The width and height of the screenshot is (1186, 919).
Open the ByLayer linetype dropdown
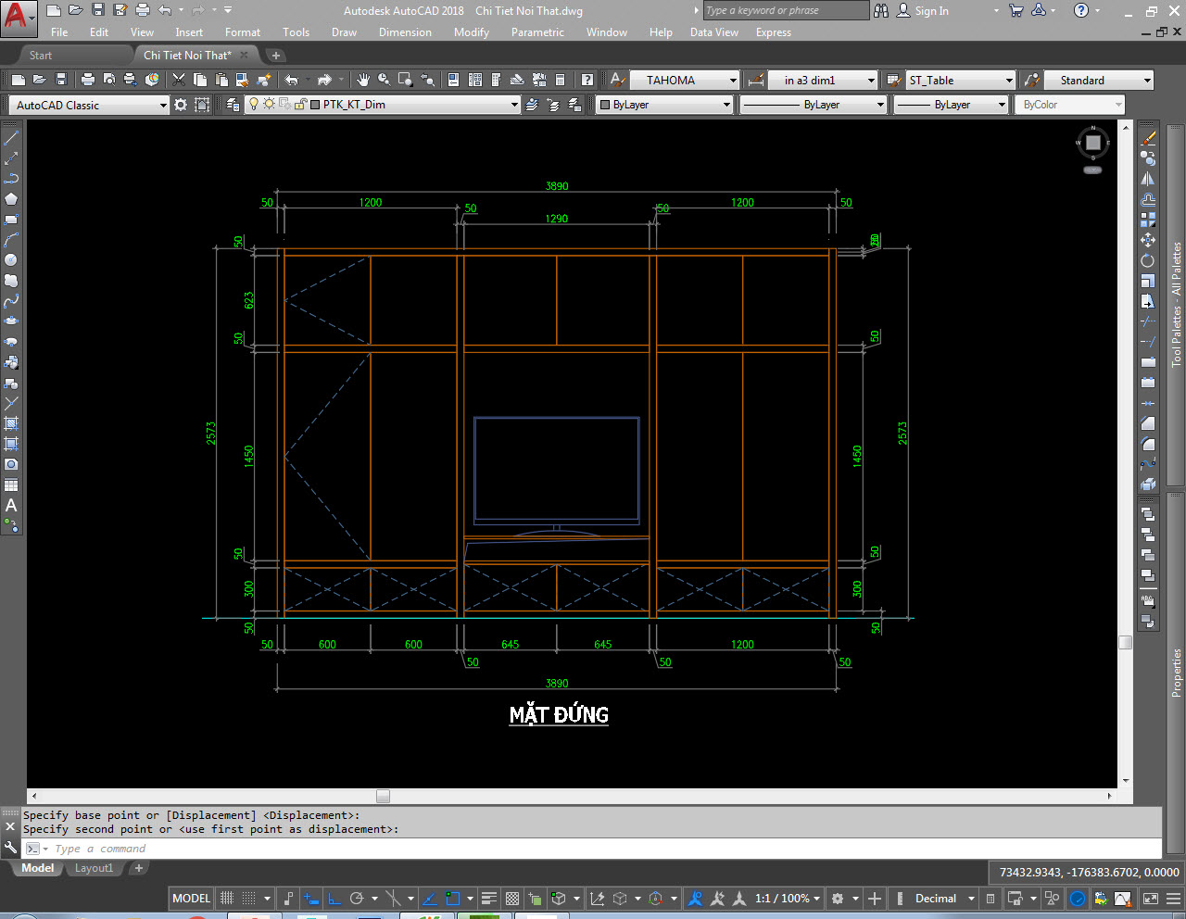pyautogui.click(x=814, y=105)
